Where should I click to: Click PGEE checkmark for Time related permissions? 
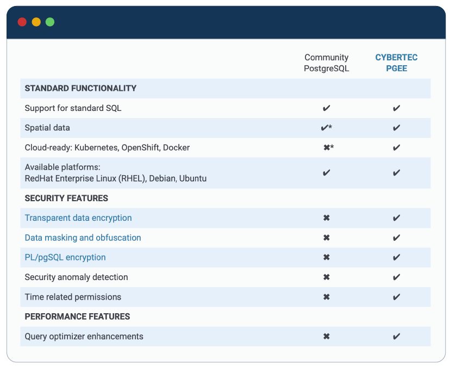coord(396,297)
